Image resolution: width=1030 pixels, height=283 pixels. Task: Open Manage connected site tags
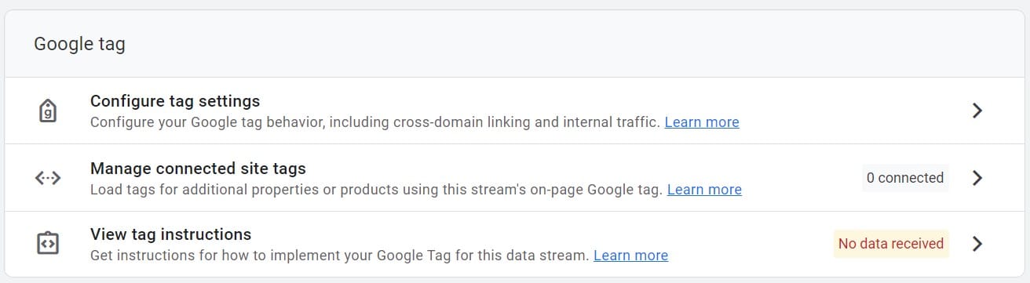[198, 169]
